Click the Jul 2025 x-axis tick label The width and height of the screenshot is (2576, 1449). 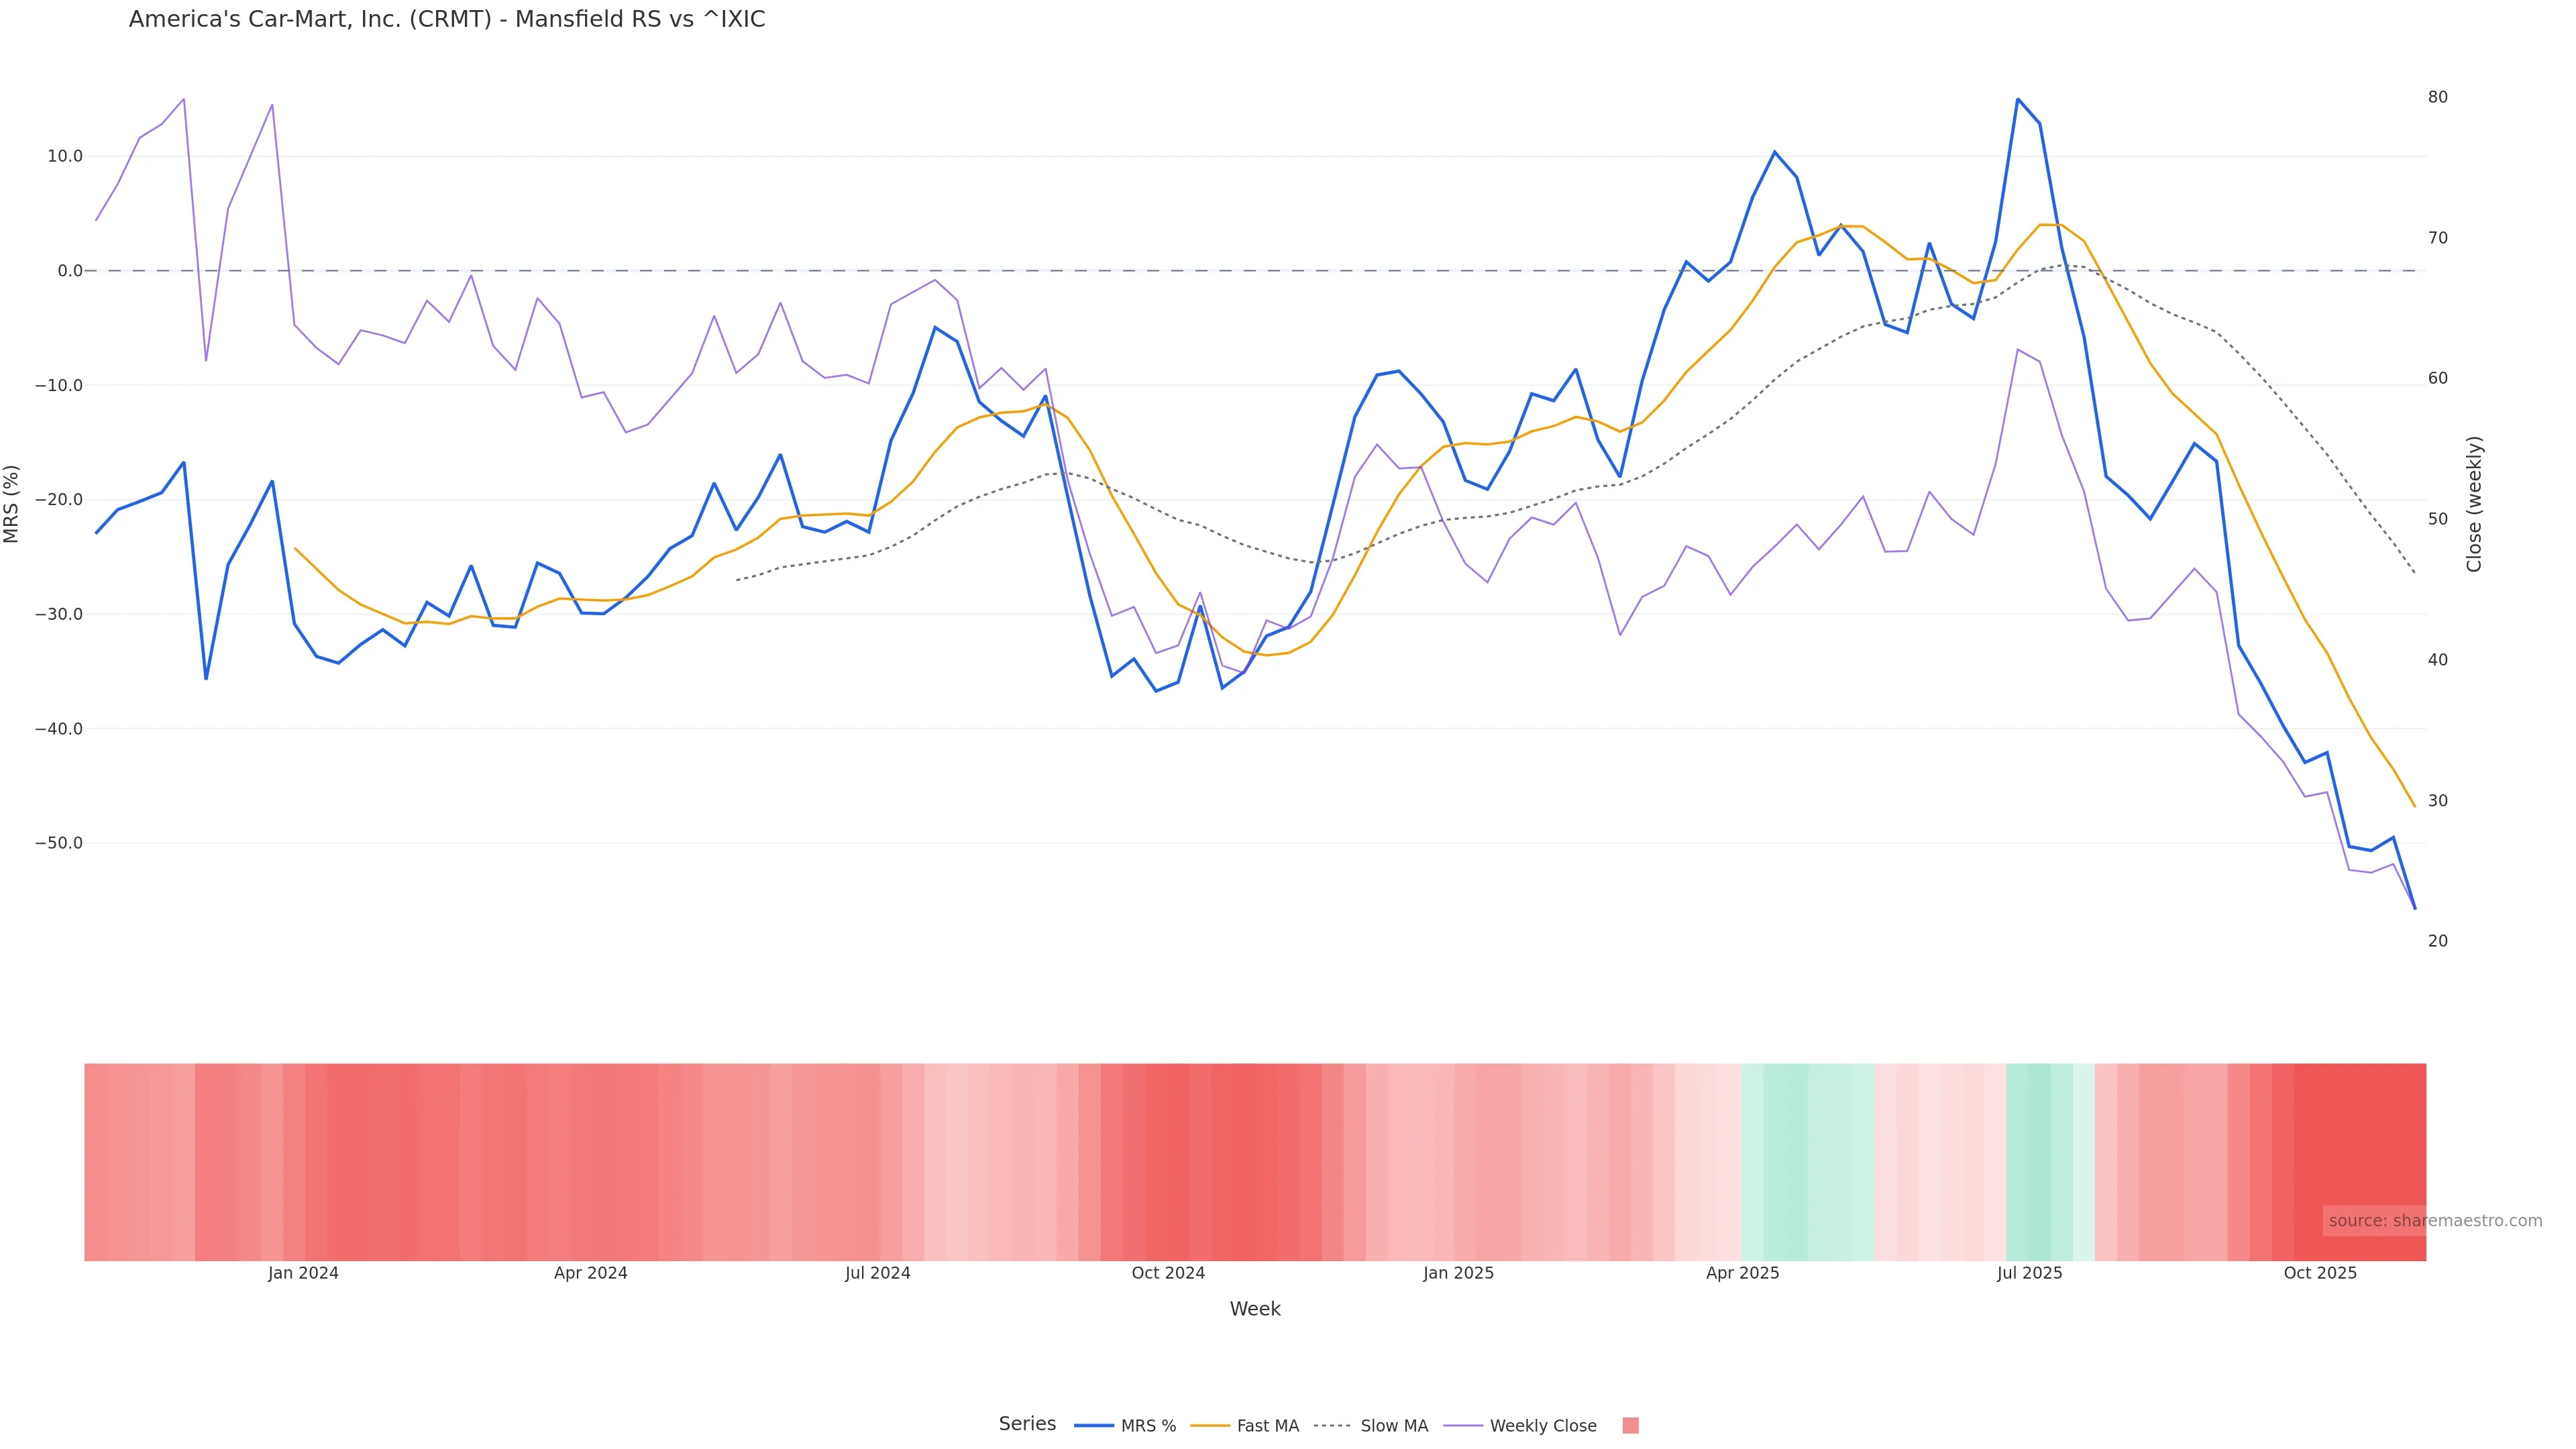[2029, 1274]
